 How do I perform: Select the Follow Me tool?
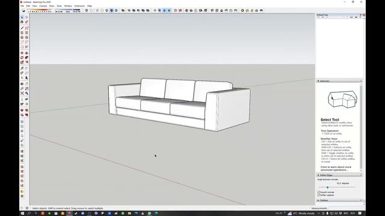coord(26,58)
